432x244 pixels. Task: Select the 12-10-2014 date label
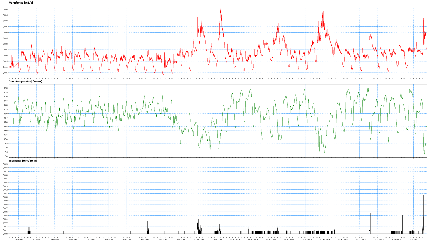(x=217, y=240)
